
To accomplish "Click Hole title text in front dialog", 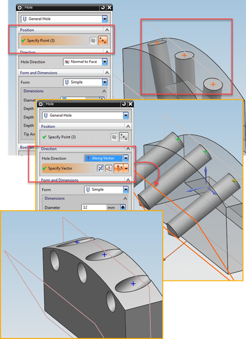I will (50, 104).
